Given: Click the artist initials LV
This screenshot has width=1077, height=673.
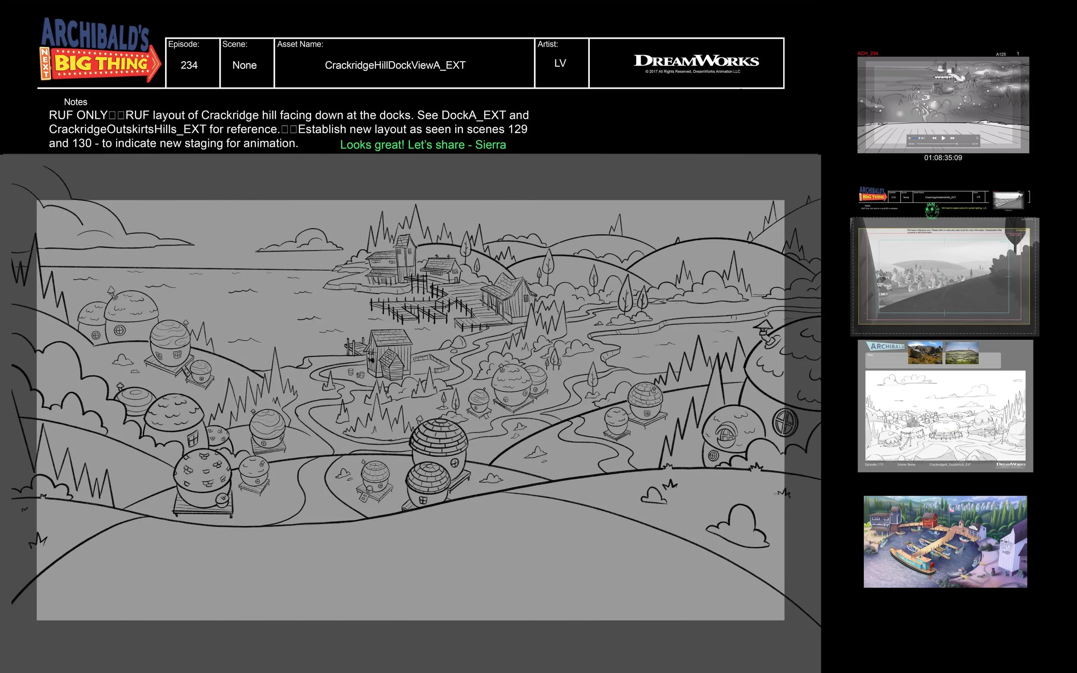Looking at the screenshot, I should tap(560, 63).
